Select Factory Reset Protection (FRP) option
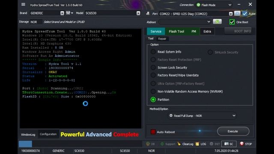274x154 pixels. tap(153, 59)
